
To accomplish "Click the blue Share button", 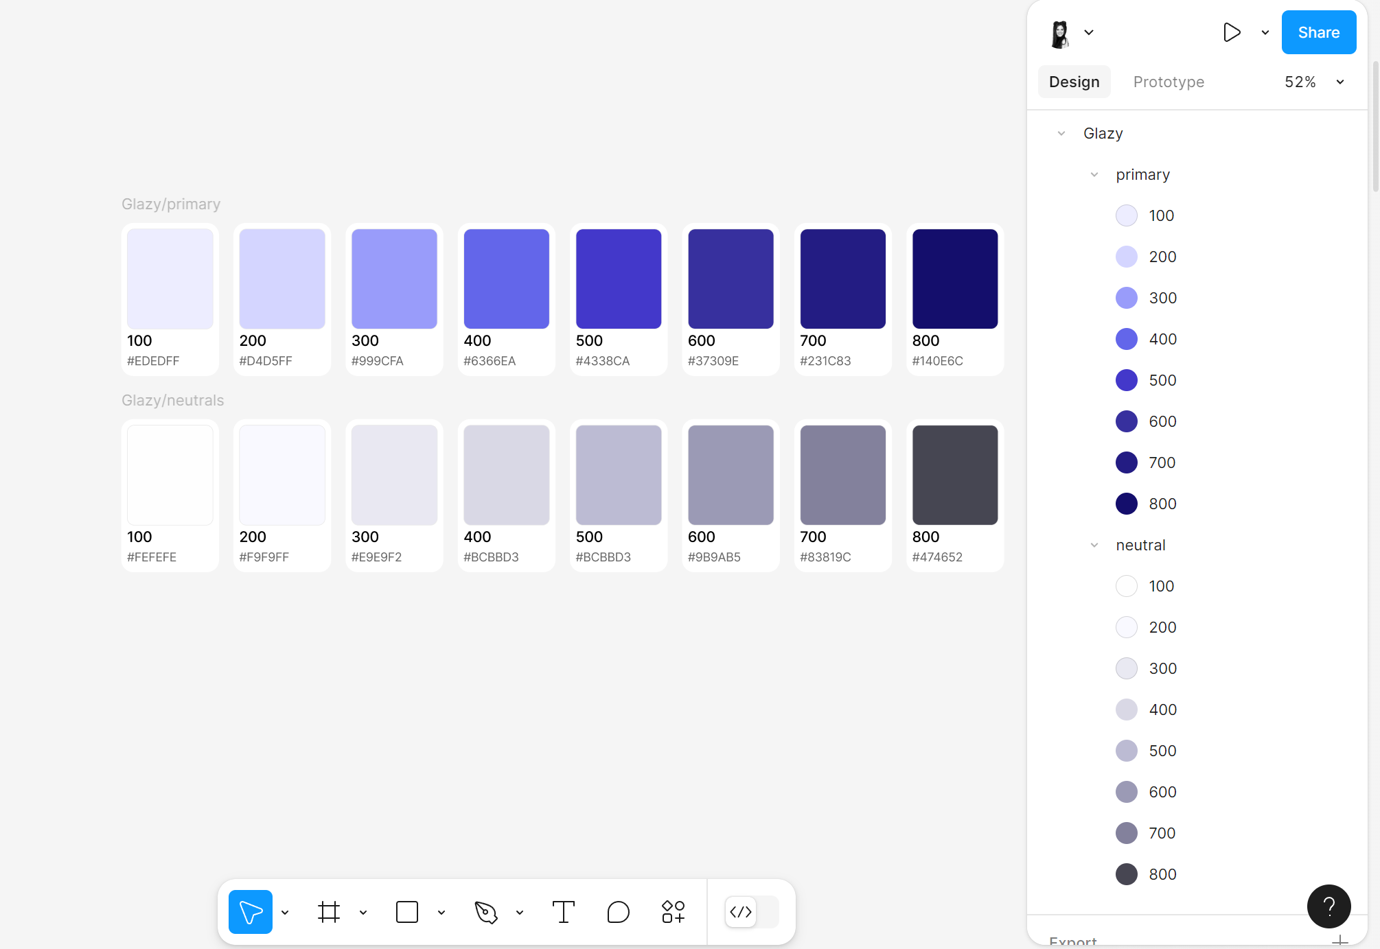I will pos(1318,32).
